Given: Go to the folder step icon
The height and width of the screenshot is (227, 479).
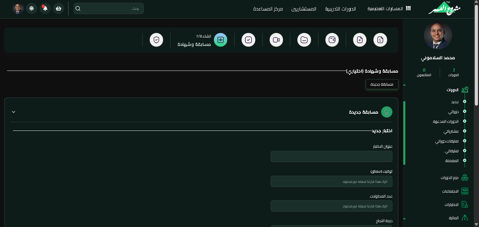Looking at the screenshot, I should tap(304, 40).
